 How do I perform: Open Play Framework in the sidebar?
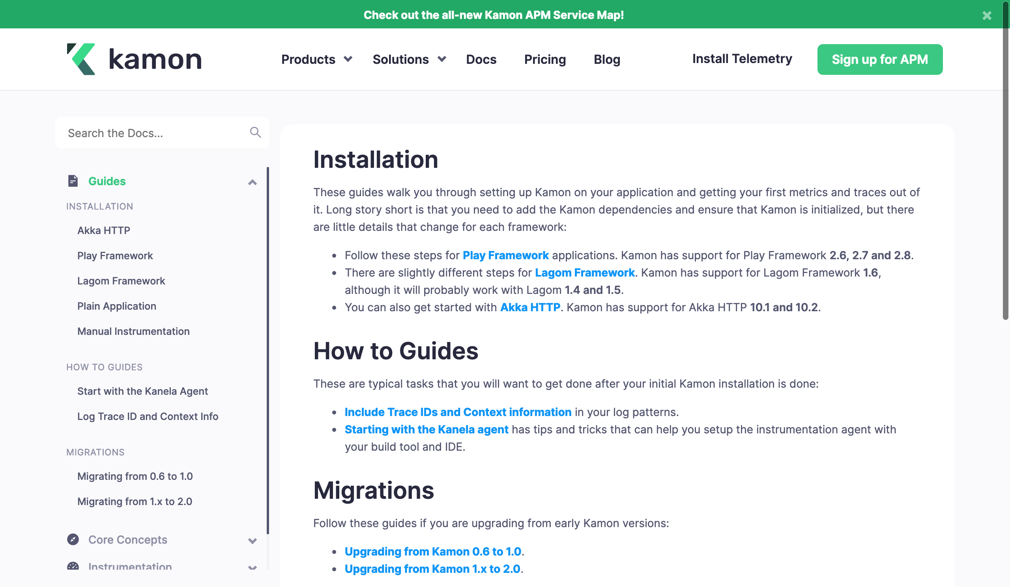click(x=115, y=255)
